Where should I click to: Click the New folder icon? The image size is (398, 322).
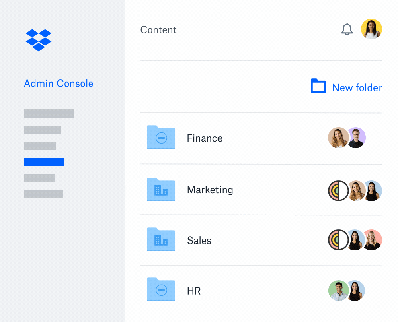click(318, 86)
